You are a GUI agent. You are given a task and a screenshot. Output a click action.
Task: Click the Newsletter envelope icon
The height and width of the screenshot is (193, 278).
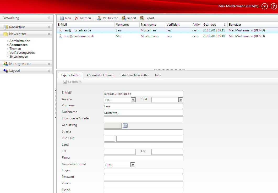(x=6, y=34)
